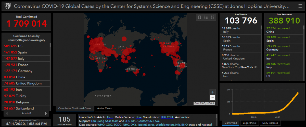Switch to Cumulative Confirmed Cases tab
The width and height of the screenshot is (306, 127).
pyautogui.click(x=75, y=108)
